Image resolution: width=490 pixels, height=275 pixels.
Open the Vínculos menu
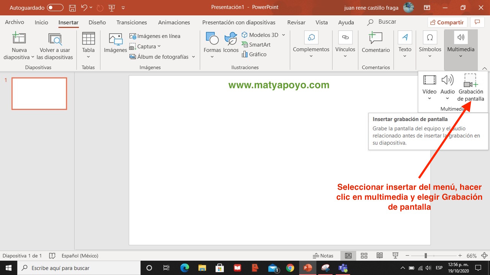click(x=345, y=45)
